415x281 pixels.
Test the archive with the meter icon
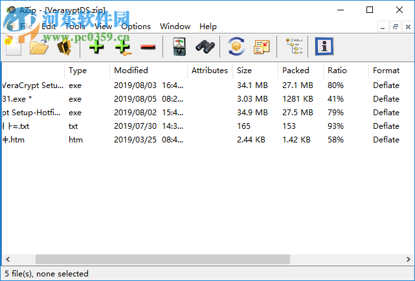179,47
